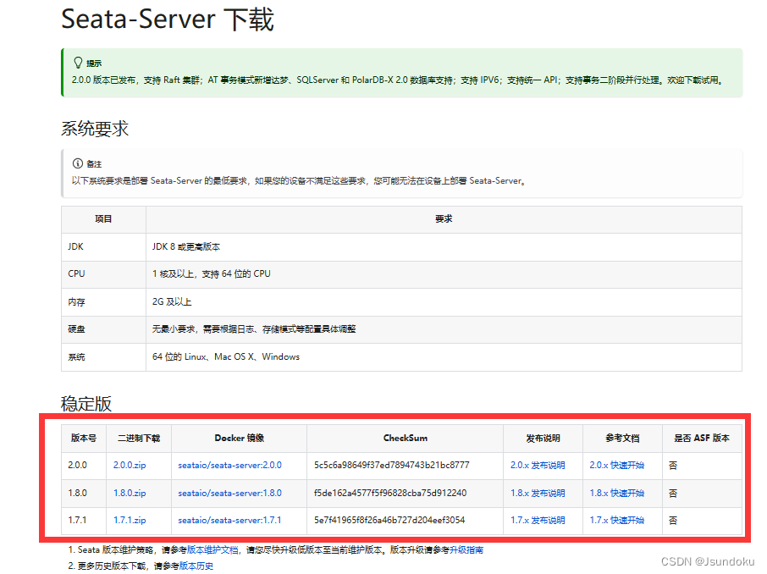Open the 2.0.x 发布说明 release notes
This screenshot has width=767, height=574.
pyautogui.click(x=538, y=466)
